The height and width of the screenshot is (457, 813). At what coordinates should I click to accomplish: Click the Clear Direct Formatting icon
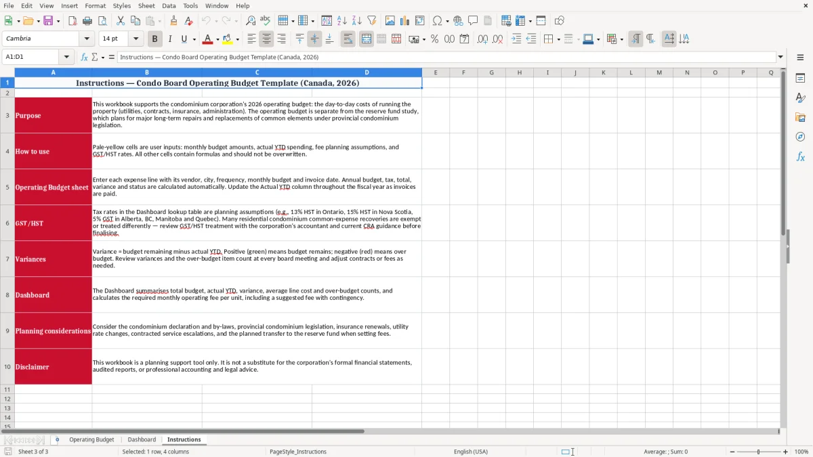point(188,21)
